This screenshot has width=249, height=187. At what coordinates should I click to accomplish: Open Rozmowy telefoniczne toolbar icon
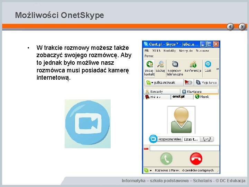(x=175, y=68)
